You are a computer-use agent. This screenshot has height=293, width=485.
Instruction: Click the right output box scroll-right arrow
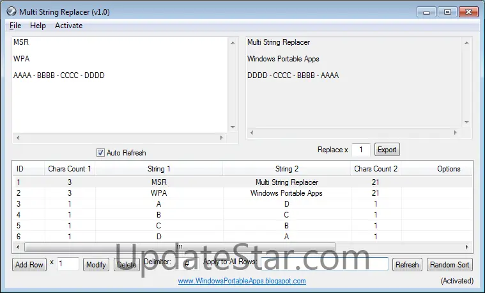[x=456, y=132]
